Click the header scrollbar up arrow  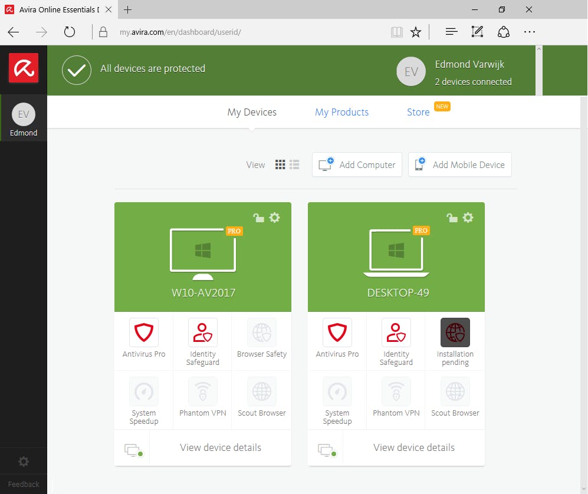coord(539,49)
